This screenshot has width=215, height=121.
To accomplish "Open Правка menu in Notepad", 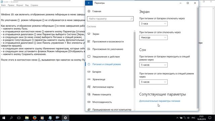I will click(11, 5).
